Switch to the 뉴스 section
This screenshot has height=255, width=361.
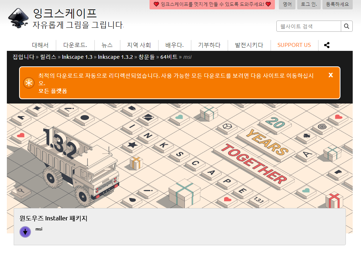107,45
